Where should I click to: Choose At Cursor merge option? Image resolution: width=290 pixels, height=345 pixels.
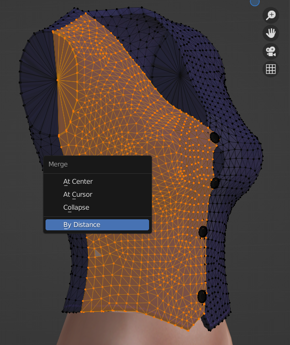coord(97,194)
